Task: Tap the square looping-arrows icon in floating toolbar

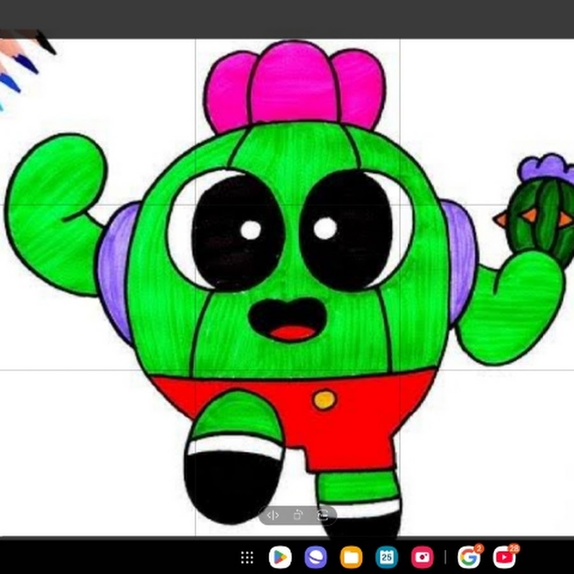Action: [323, 515]
